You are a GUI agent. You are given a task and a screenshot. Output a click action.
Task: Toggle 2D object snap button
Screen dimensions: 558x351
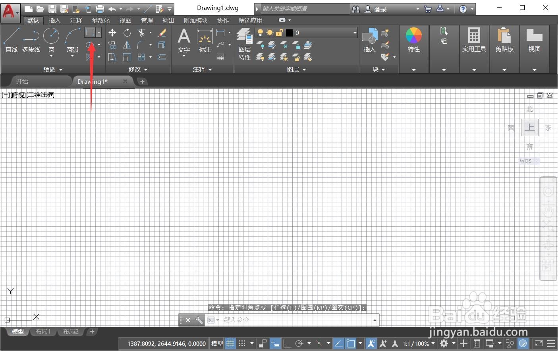point(350,343)
